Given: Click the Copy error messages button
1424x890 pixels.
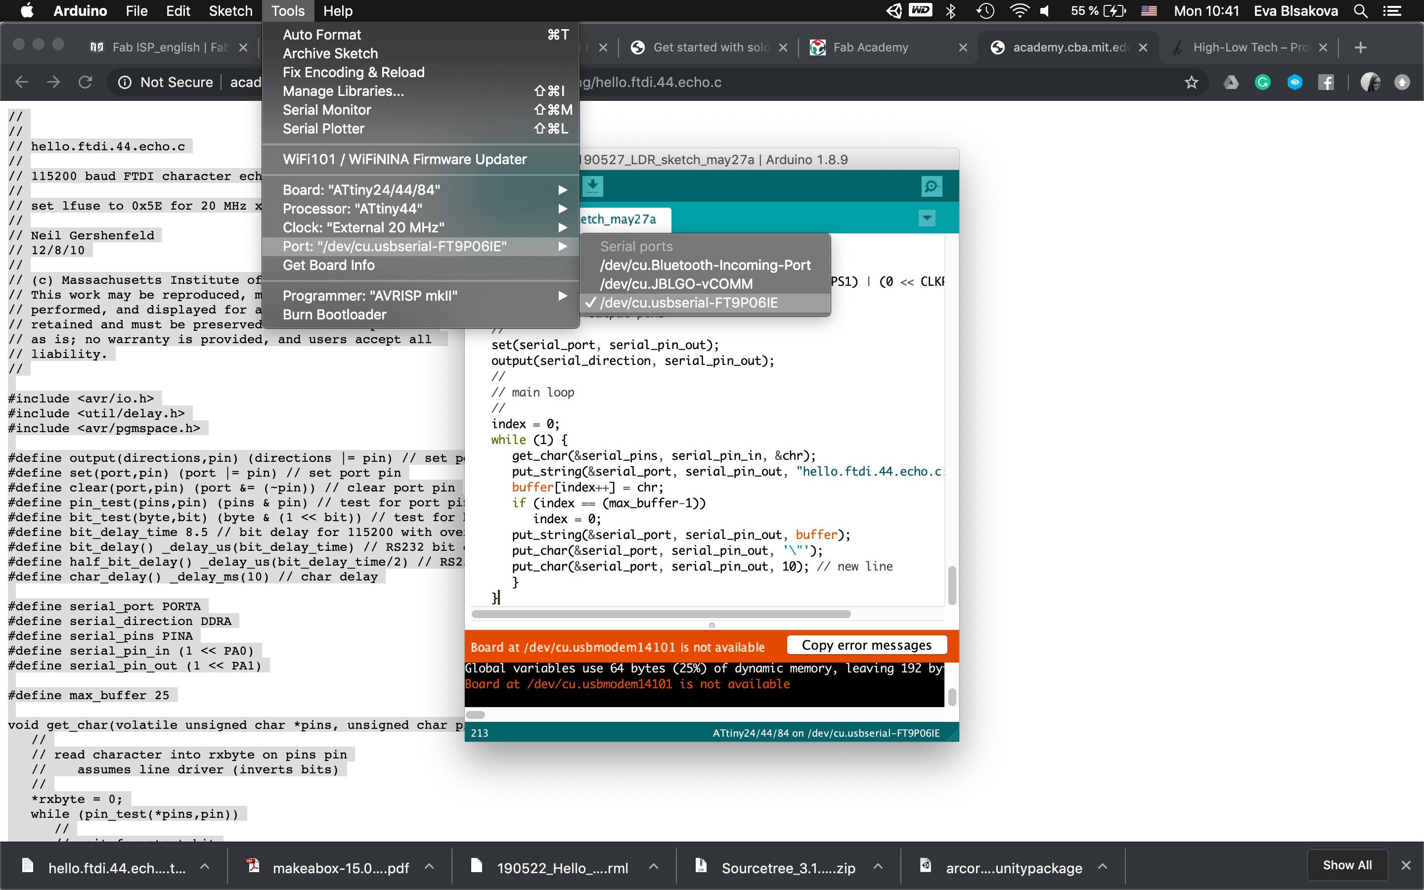Looking at the screenshot, I should pyautogui.click(x=866, y=645).
